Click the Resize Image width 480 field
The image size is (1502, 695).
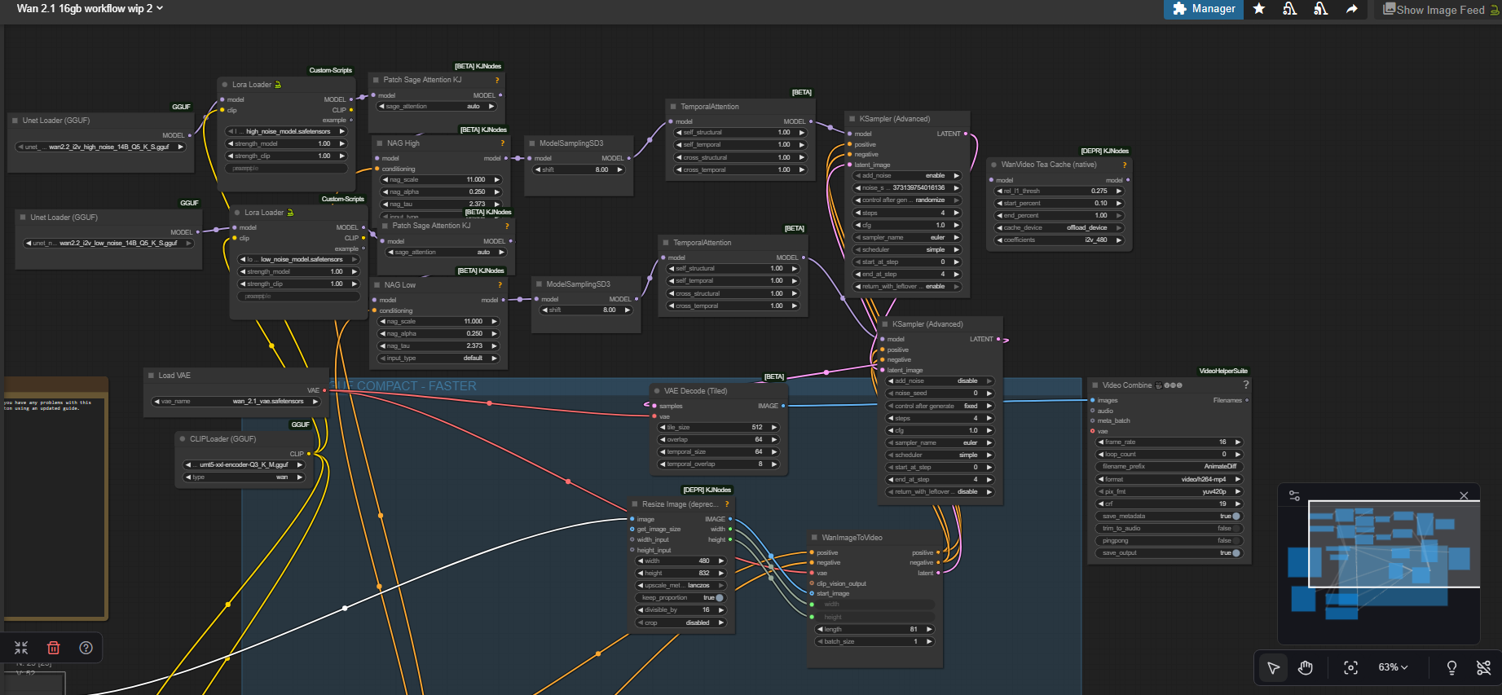[x=681, y=561]
